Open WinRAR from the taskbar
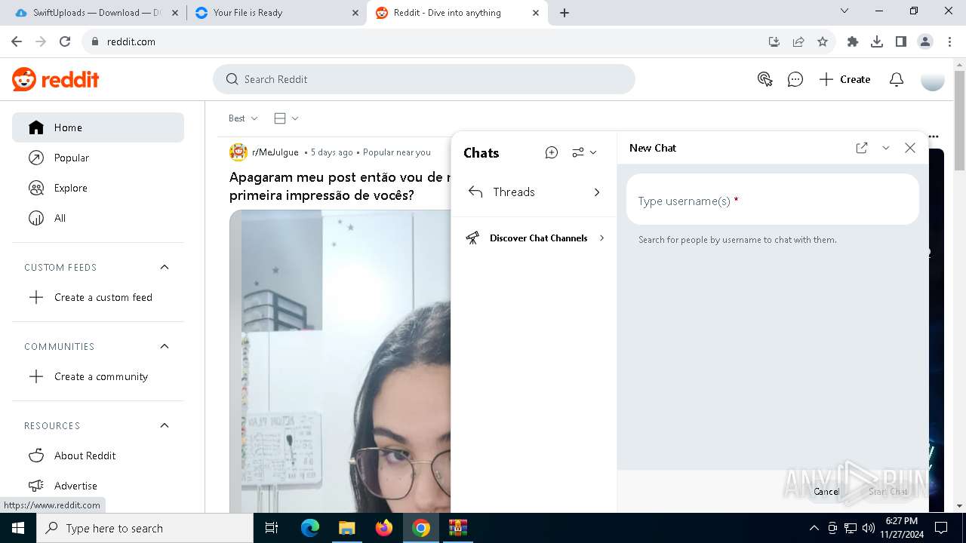 click(457, 528)
